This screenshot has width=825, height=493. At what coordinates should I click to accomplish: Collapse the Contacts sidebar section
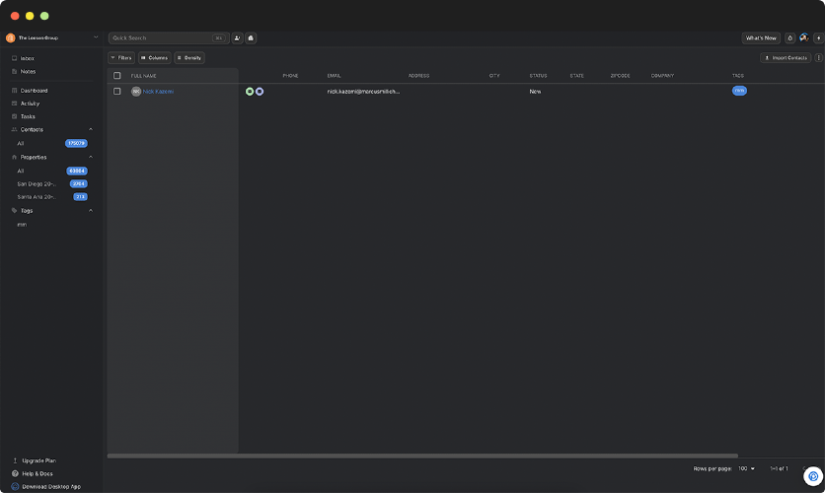91,129
